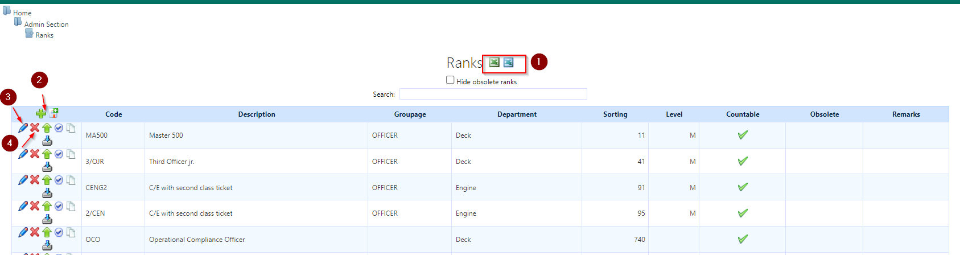Delete the MA500 rank with red X

35,128
